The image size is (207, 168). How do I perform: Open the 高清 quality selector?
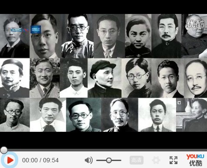[137, 160]
